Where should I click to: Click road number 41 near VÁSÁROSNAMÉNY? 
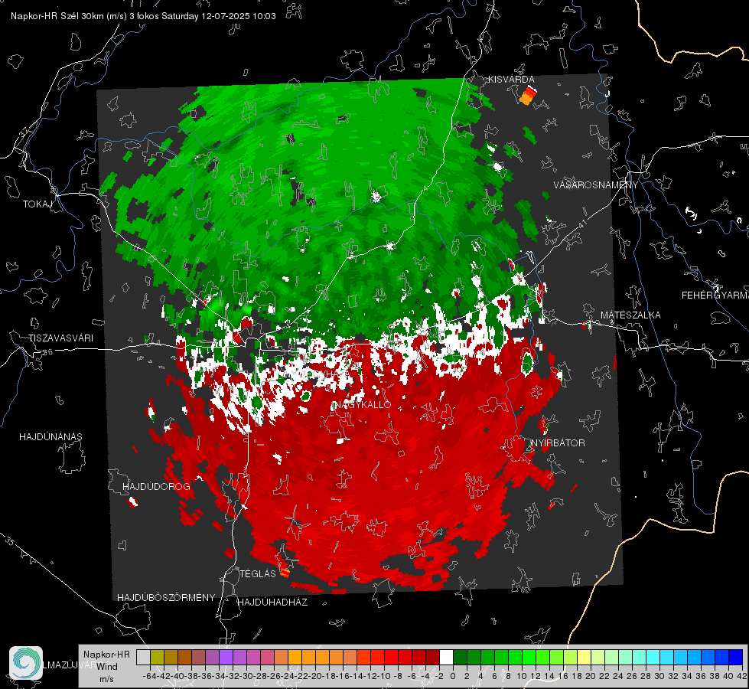pos(581,224)
